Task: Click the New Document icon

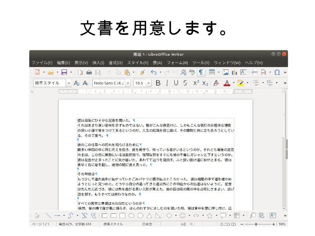Action: pyautogui.click(x=38, y=72)
